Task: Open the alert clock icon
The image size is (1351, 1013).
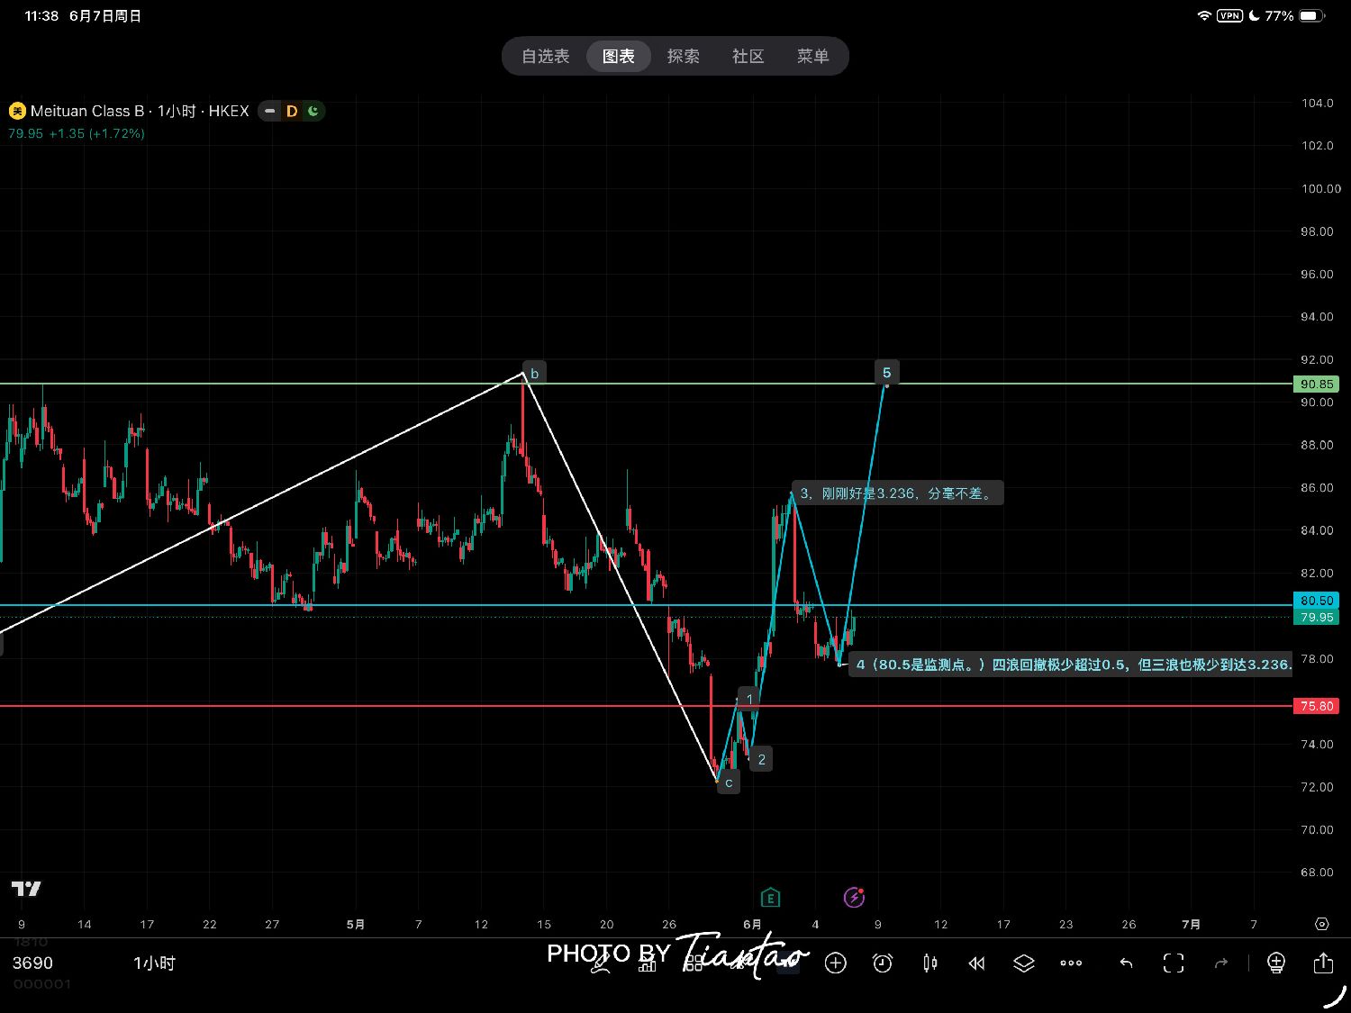Action: pos(883,963)
